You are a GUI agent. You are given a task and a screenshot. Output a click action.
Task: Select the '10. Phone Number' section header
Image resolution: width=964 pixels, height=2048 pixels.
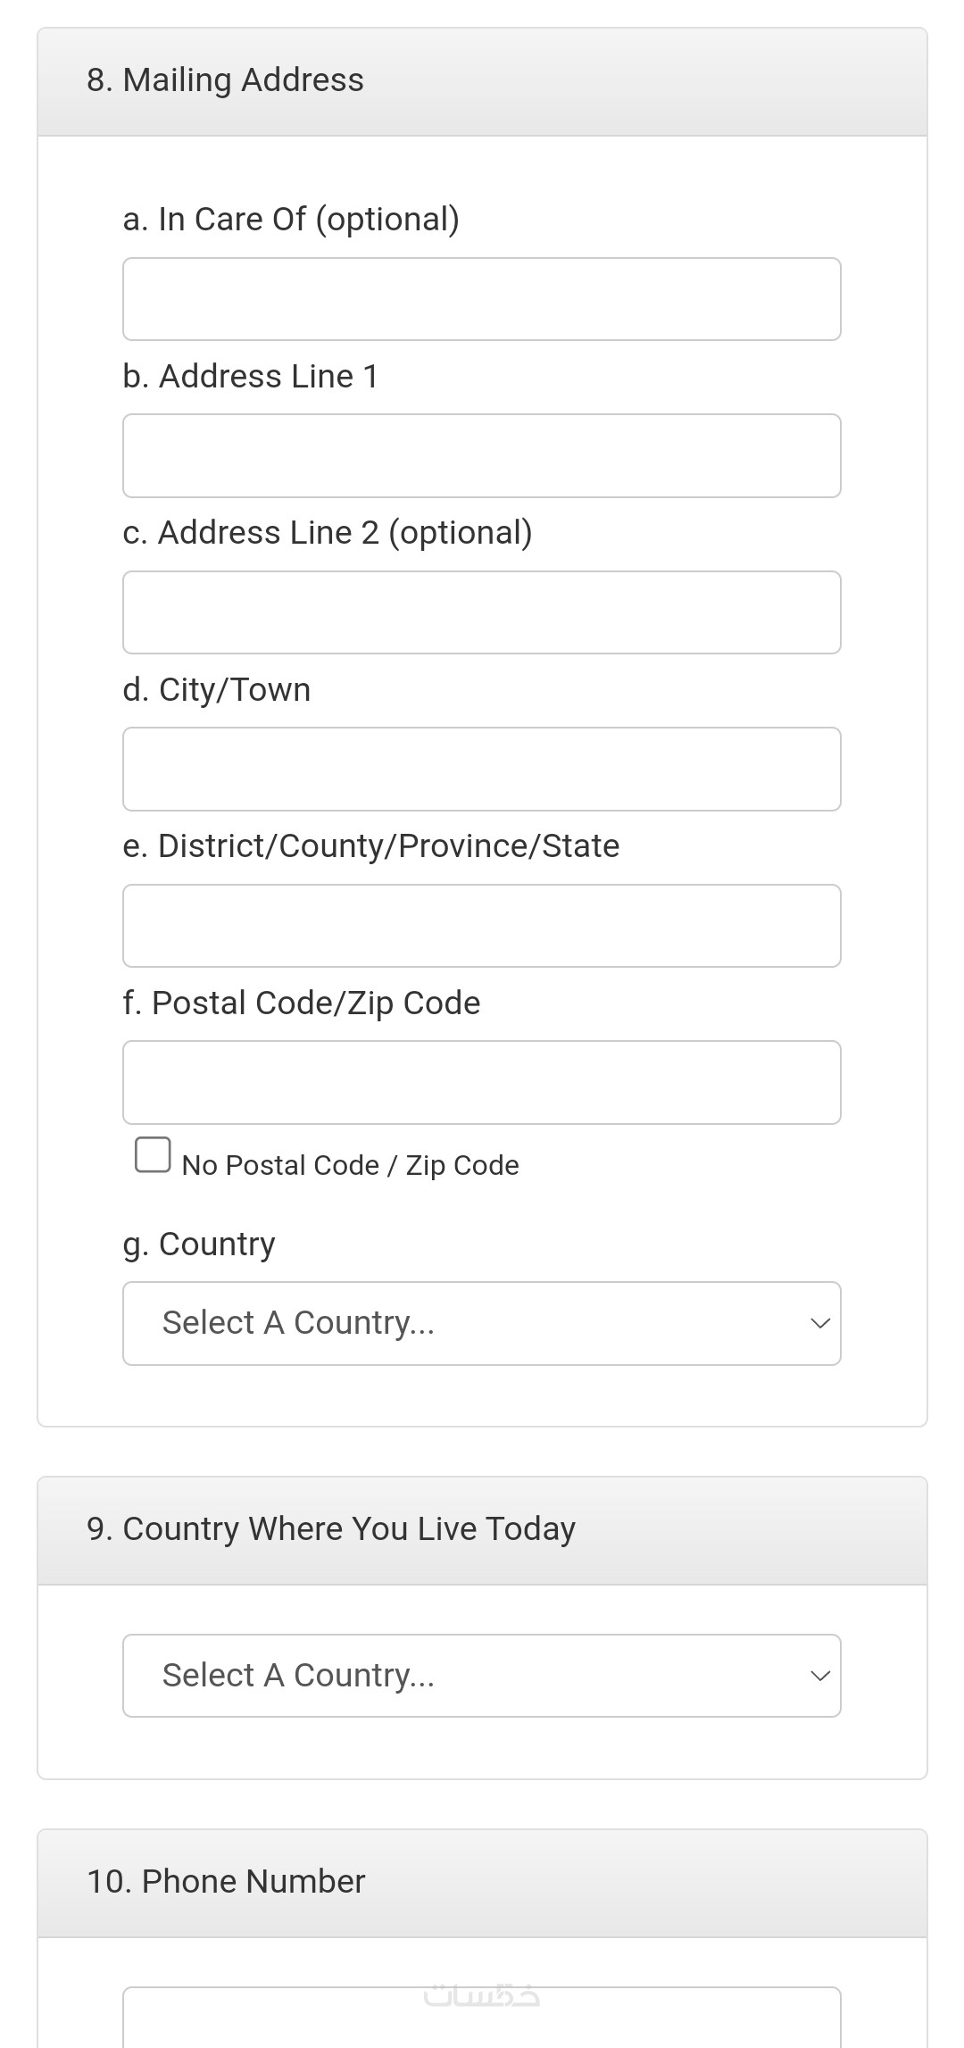(226, 1882)
